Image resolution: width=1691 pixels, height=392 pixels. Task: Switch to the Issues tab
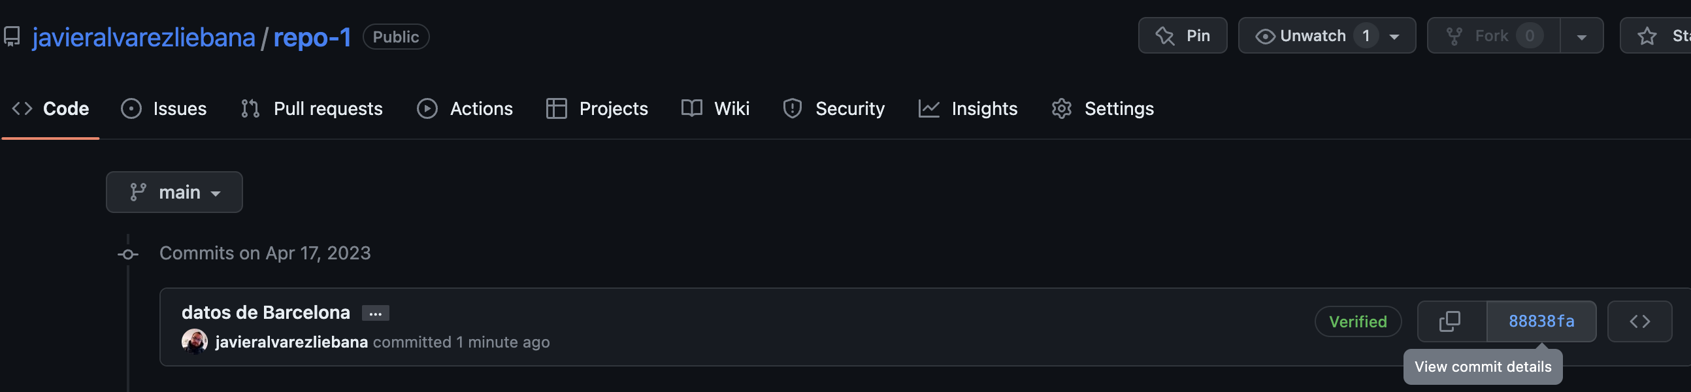coord(164,108)
